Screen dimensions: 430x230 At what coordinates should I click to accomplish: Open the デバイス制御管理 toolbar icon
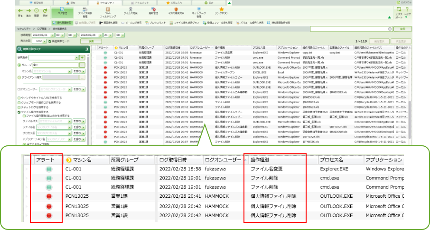[x=85, y=13]
